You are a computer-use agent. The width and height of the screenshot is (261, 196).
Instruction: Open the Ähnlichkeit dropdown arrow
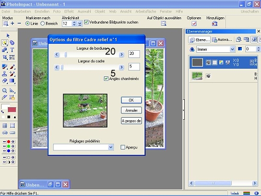(80, 24)
